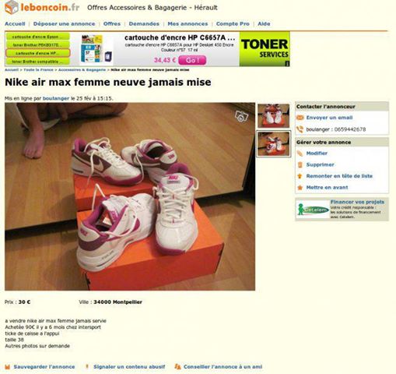Open the Aide navigation link
Image resolution: width=396 pixels, height=374 pixels.
tap(264, 23)
